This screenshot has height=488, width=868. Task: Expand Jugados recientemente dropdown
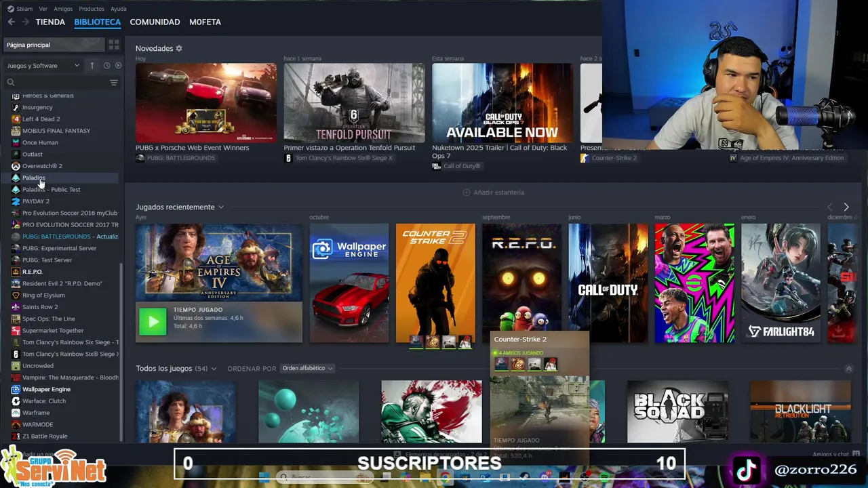(220, 207)
